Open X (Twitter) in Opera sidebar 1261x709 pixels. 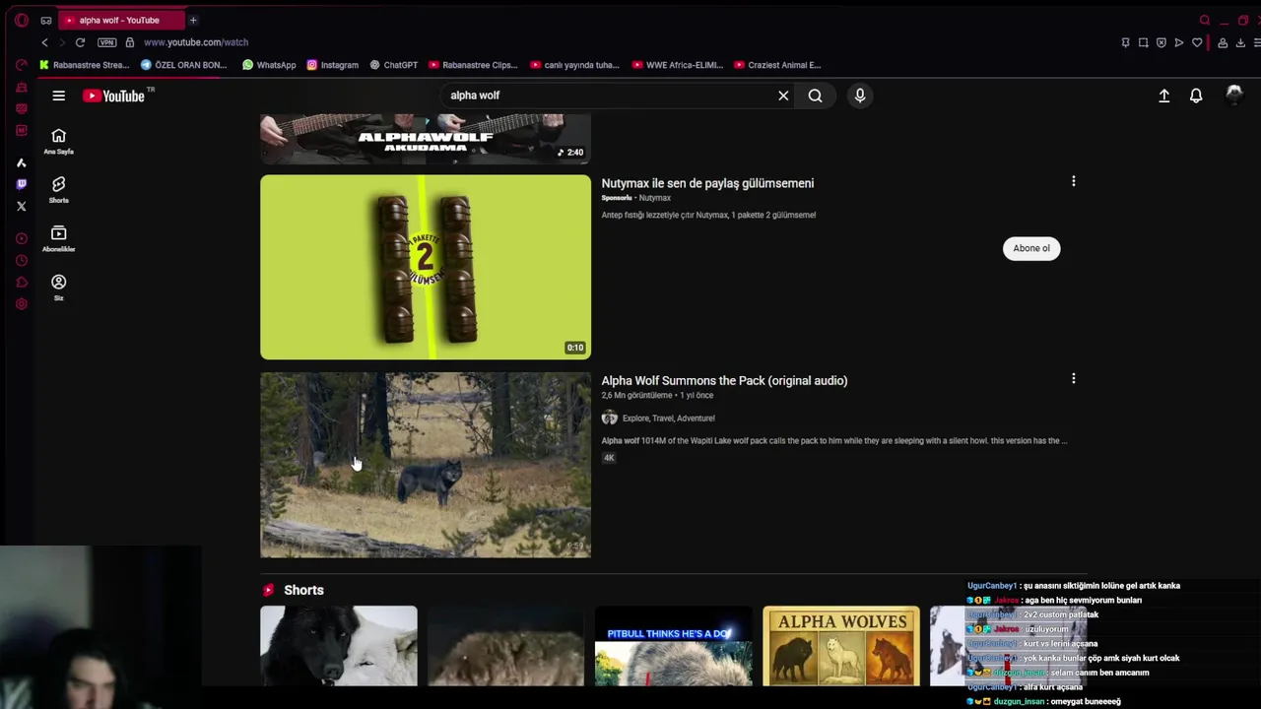pyautogui.click(x=22, y=206)
